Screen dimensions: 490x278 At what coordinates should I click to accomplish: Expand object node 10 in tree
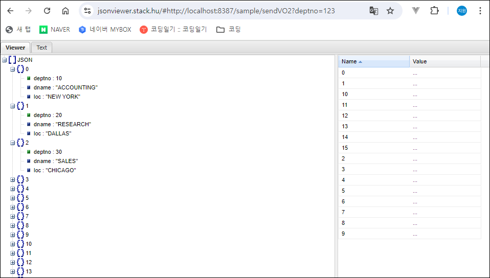coord(12,244)
